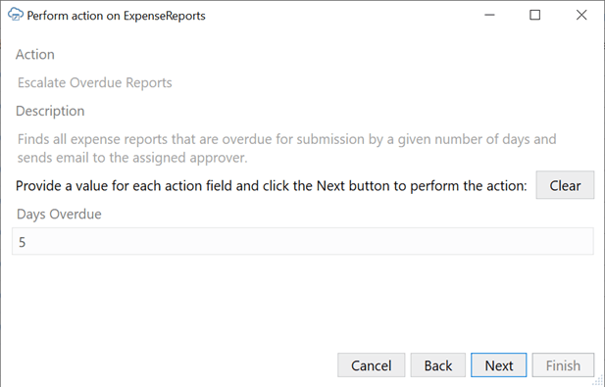Click the resize grip in dialog corner
Image resolution: width=605 pixels, height=387 pixels.
coord(598,381)
